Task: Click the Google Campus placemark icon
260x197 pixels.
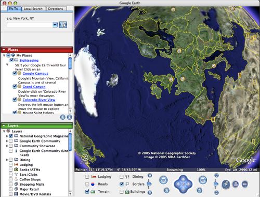Action: pos(19,73)
